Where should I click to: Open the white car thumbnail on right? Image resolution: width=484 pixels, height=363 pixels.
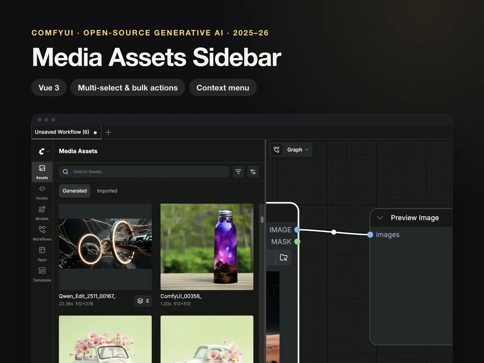pos(207,339)
